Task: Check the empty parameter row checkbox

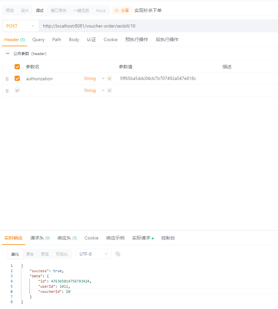Action: (x=17, y=91)
